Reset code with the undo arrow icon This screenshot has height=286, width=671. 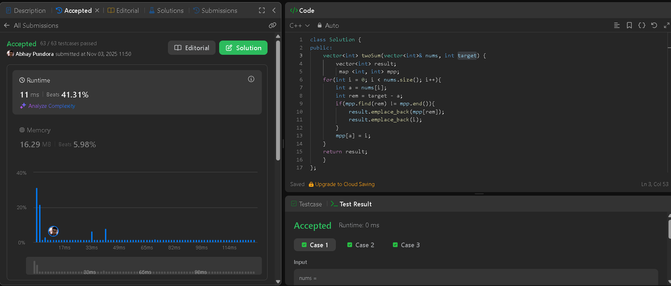point(654,26)
